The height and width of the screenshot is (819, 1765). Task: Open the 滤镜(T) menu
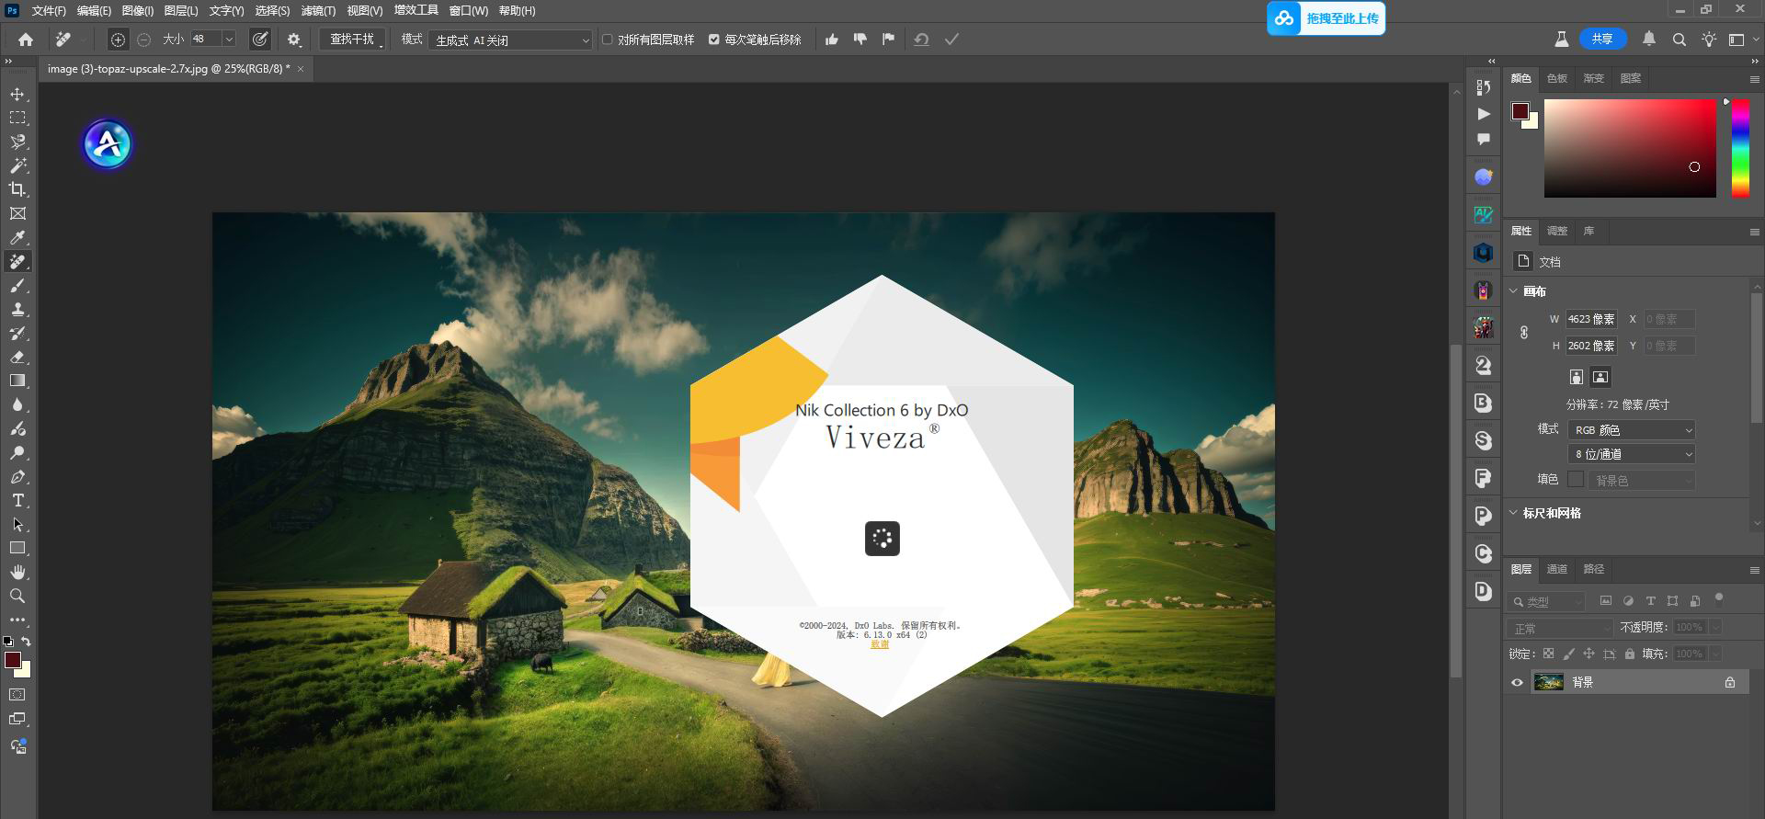[318, 11]
